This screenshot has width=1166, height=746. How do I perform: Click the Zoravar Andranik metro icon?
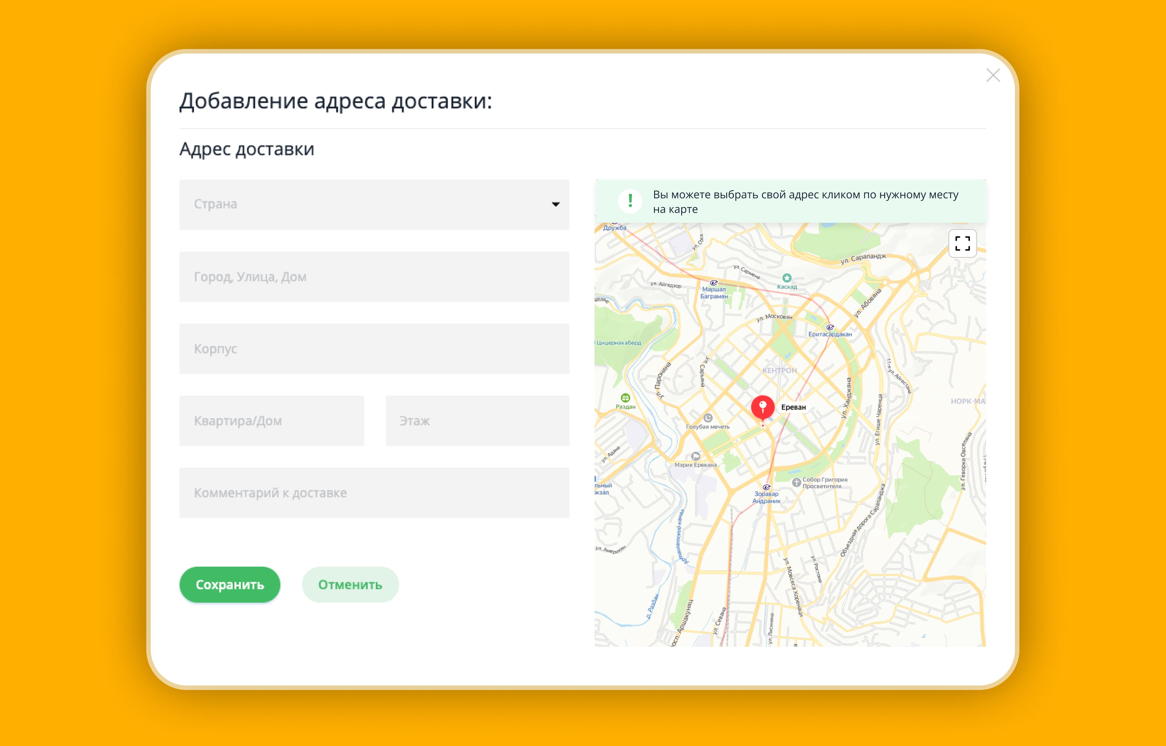coord(767,487)
